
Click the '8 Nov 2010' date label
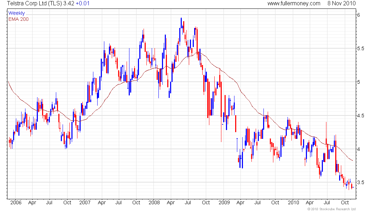tap(341, 4)
